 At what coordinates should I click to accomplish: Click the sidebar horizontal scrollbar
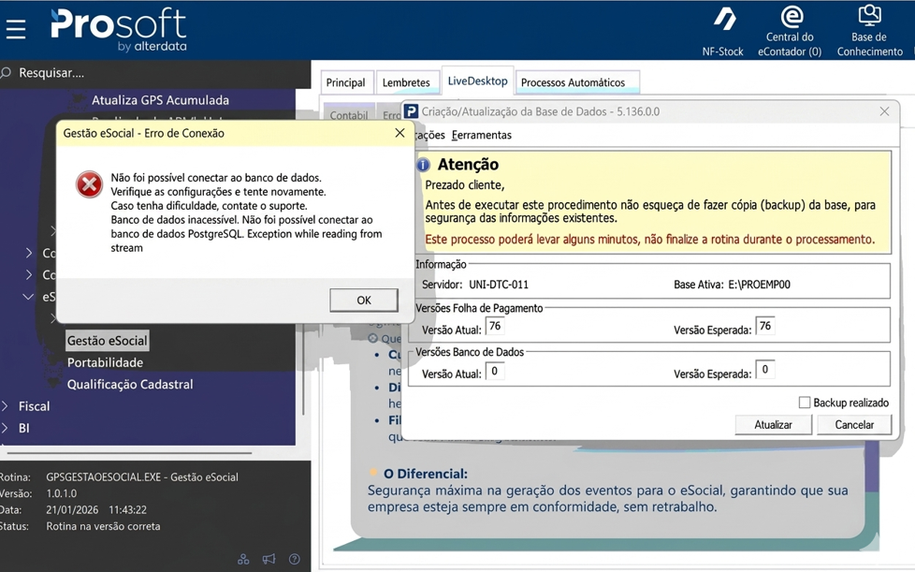point(129,452)
